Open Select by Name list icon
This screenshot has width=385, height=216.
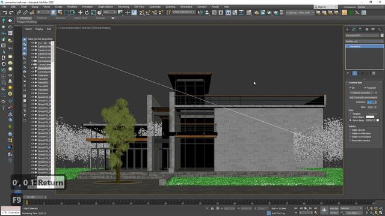click(60, 13)
